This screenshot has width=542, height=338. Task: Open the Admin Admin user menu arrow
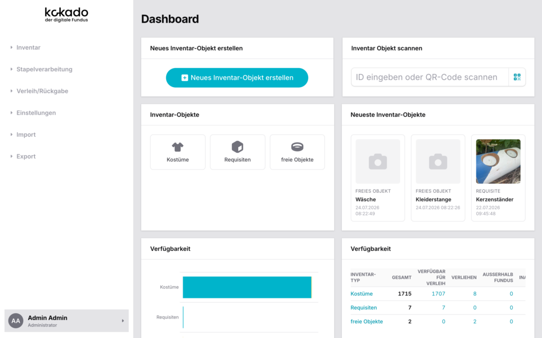coord(123,321)
